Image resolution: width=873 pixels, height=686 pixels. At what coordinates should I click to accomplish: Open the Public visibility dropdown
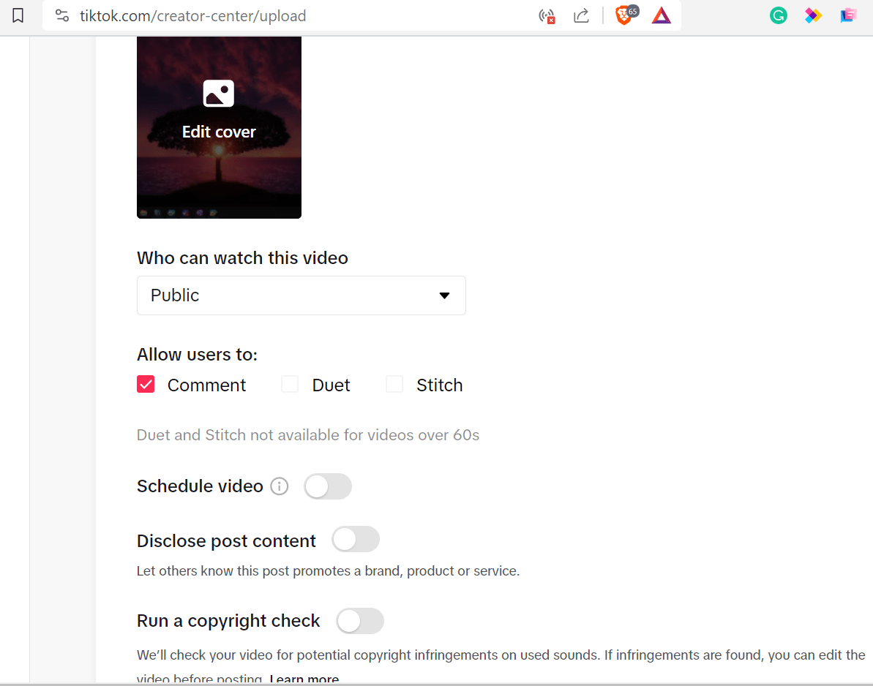click(x=301, y=295)
